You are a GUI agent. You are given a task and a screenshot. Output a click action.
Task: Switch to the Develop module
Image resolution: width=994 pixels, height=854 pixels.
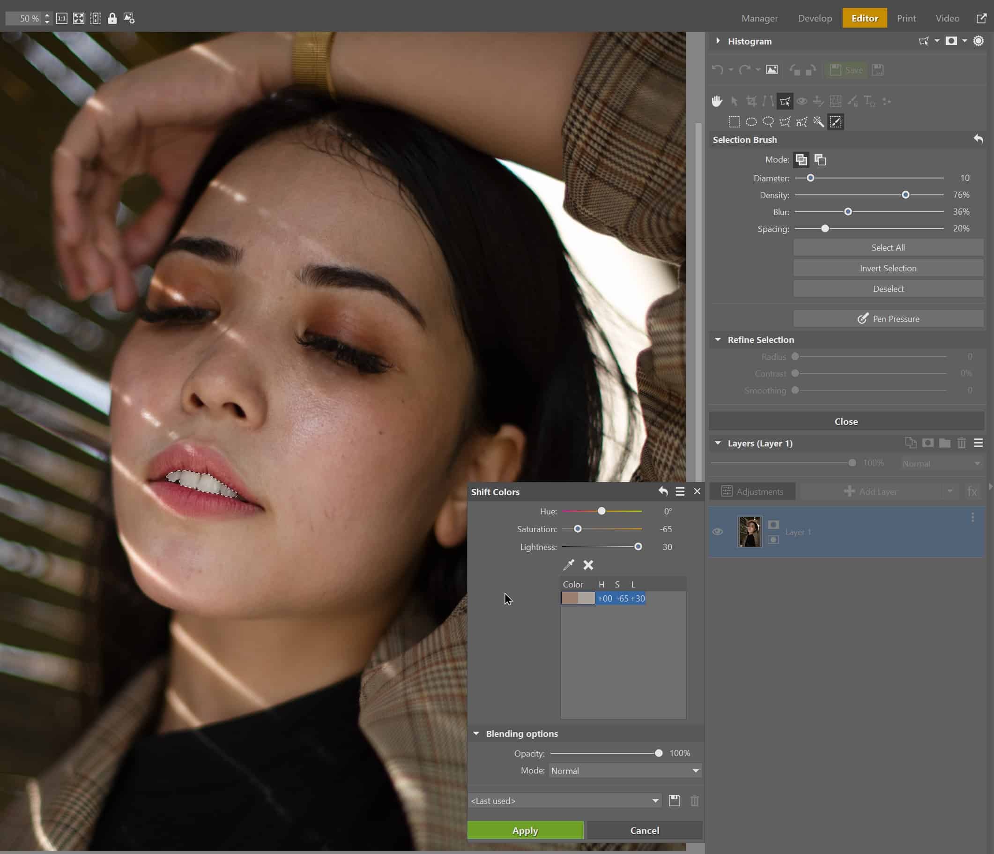tap(815, 18)
